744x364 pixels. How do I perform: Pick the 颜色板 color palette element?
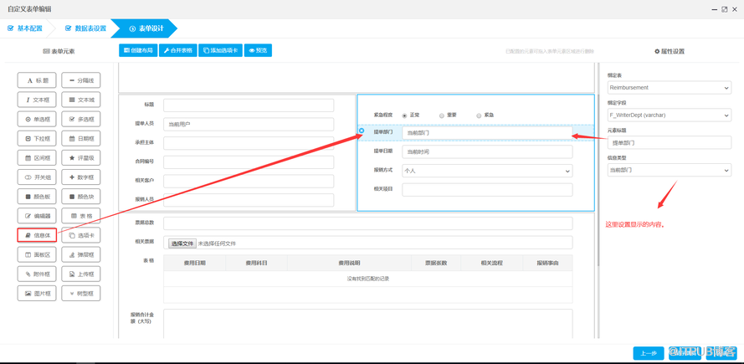[x=37, y=197]
